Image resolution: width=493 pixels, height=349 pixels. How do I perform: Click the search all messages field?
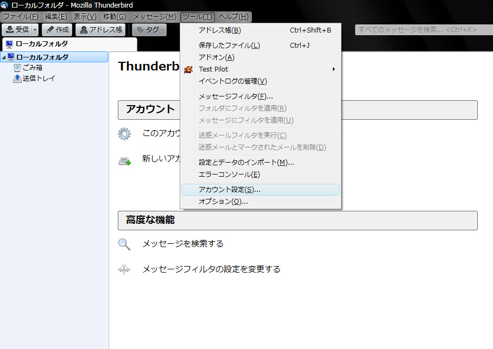[x=424, y=30]
